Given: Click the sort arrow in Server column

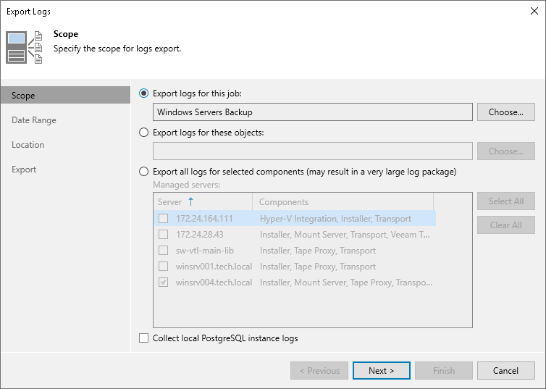Looking at the screenshot, I should 191,201.
